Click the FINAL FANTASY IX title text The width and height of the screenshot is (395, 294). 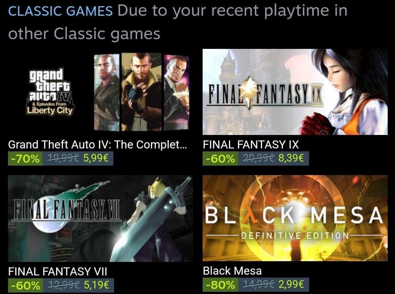click(x=251, y=144)
